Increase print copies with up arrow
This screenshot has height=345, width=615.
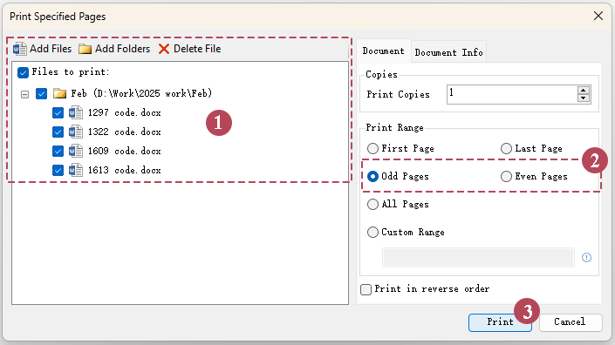tap(584, 90)
